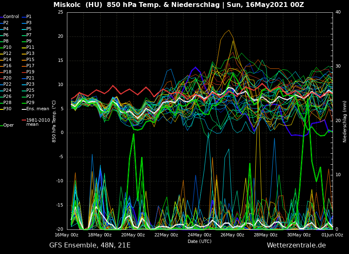Click the P30 legend label
349x254 pixels.
pos(7,109)
